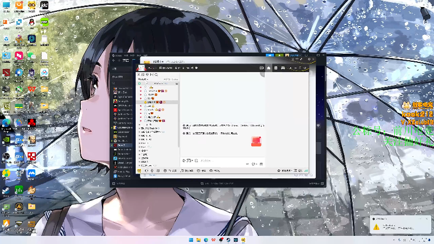The width and height of the screenshot is (434, 244).
Task: Open the red WPS desktop shortcut
Action: coord(31,89)
